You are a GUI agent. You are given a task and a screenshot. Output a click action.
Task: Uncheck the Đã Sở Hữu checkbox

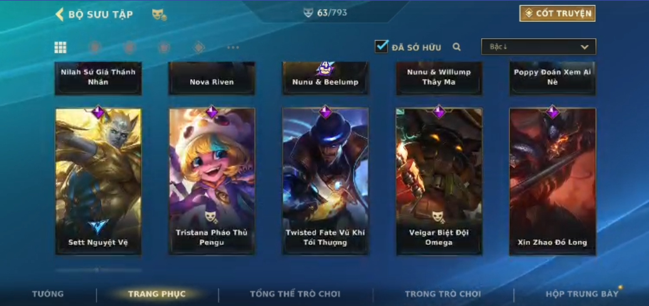[381, 46]
